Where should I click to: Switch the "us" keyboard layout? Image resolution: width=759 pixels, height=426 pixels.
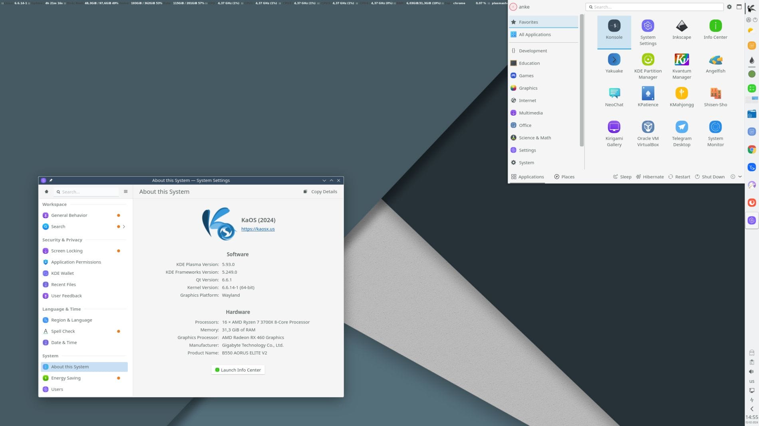[751, 381]
